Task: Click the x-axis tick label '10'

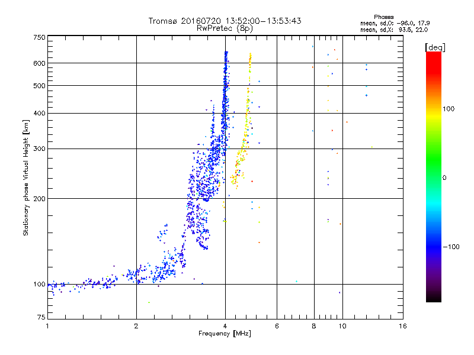Action: pos(342,326)
